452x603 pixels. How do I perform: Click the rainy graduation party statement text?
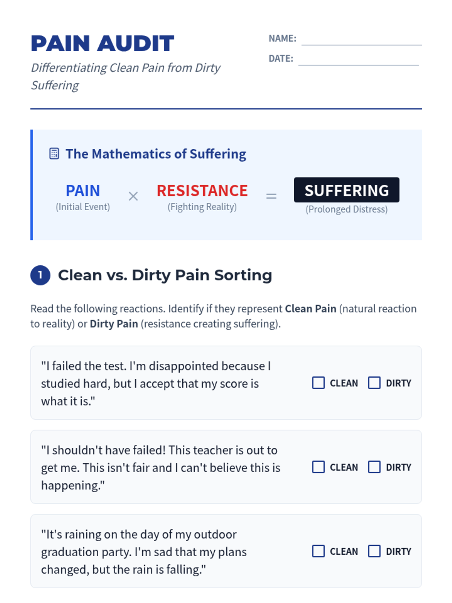pos(144,552)
